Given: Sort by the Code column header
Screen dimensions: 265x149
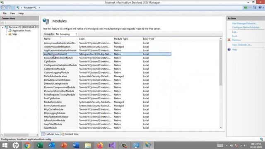Looking at the screenshot, I should (x=82, y=39).
